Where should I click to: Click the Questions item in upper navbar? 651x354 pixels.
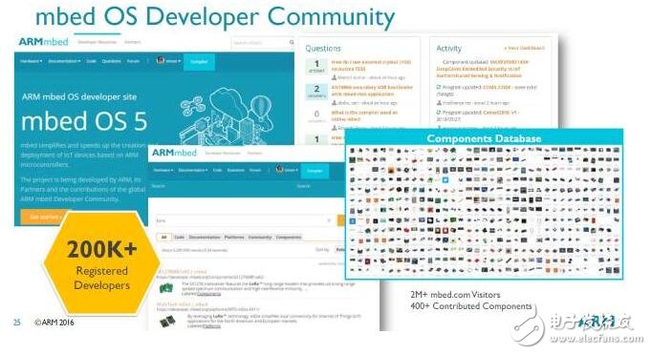click(x=111, y=61)
